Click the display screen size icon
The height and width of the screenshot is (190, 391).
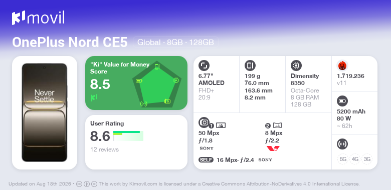pos(204,65)
